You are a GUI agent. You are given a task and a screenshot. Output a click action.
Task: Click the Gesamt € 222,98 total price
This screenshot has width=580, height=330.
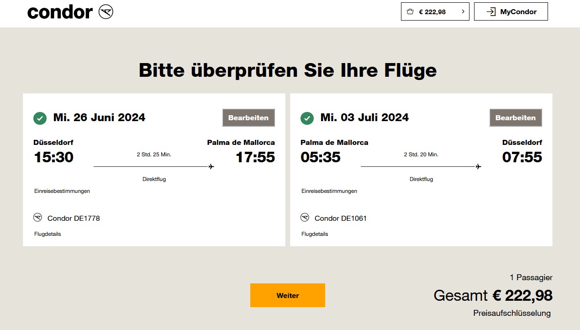coord(493,295)
